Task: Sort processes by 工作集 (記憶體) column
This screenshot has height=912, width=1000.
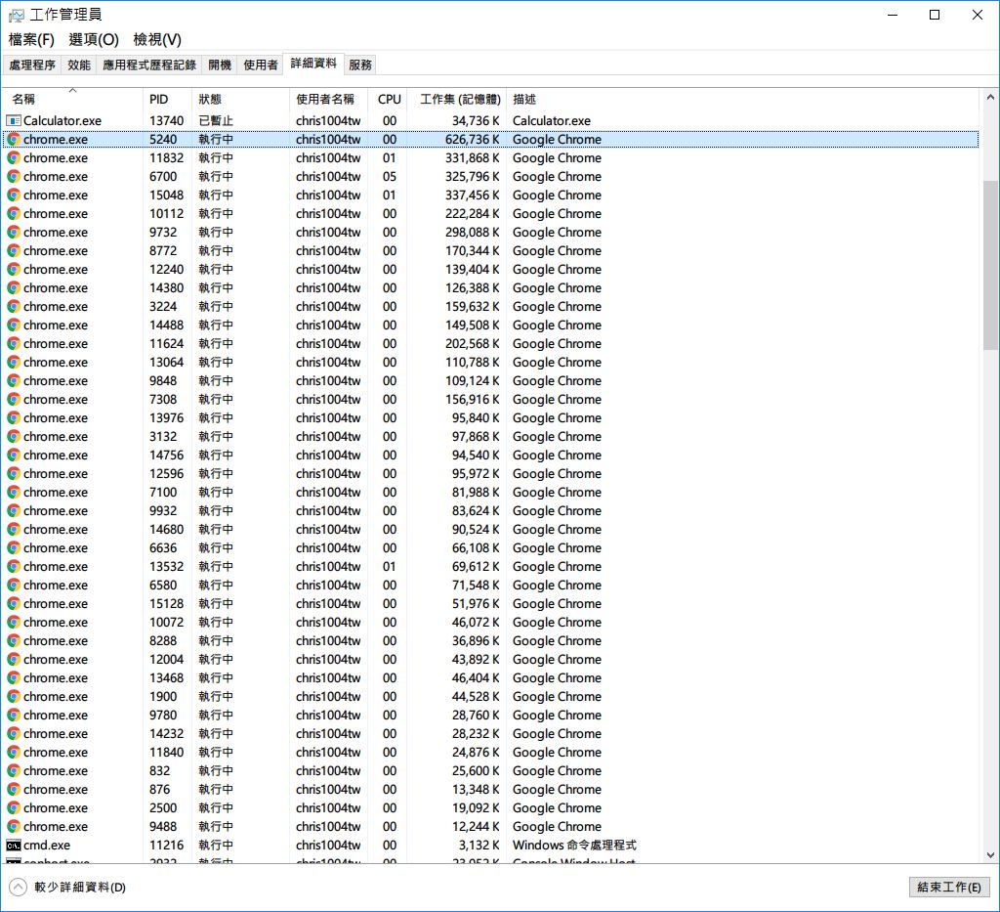Action: [x=460, y=100]
